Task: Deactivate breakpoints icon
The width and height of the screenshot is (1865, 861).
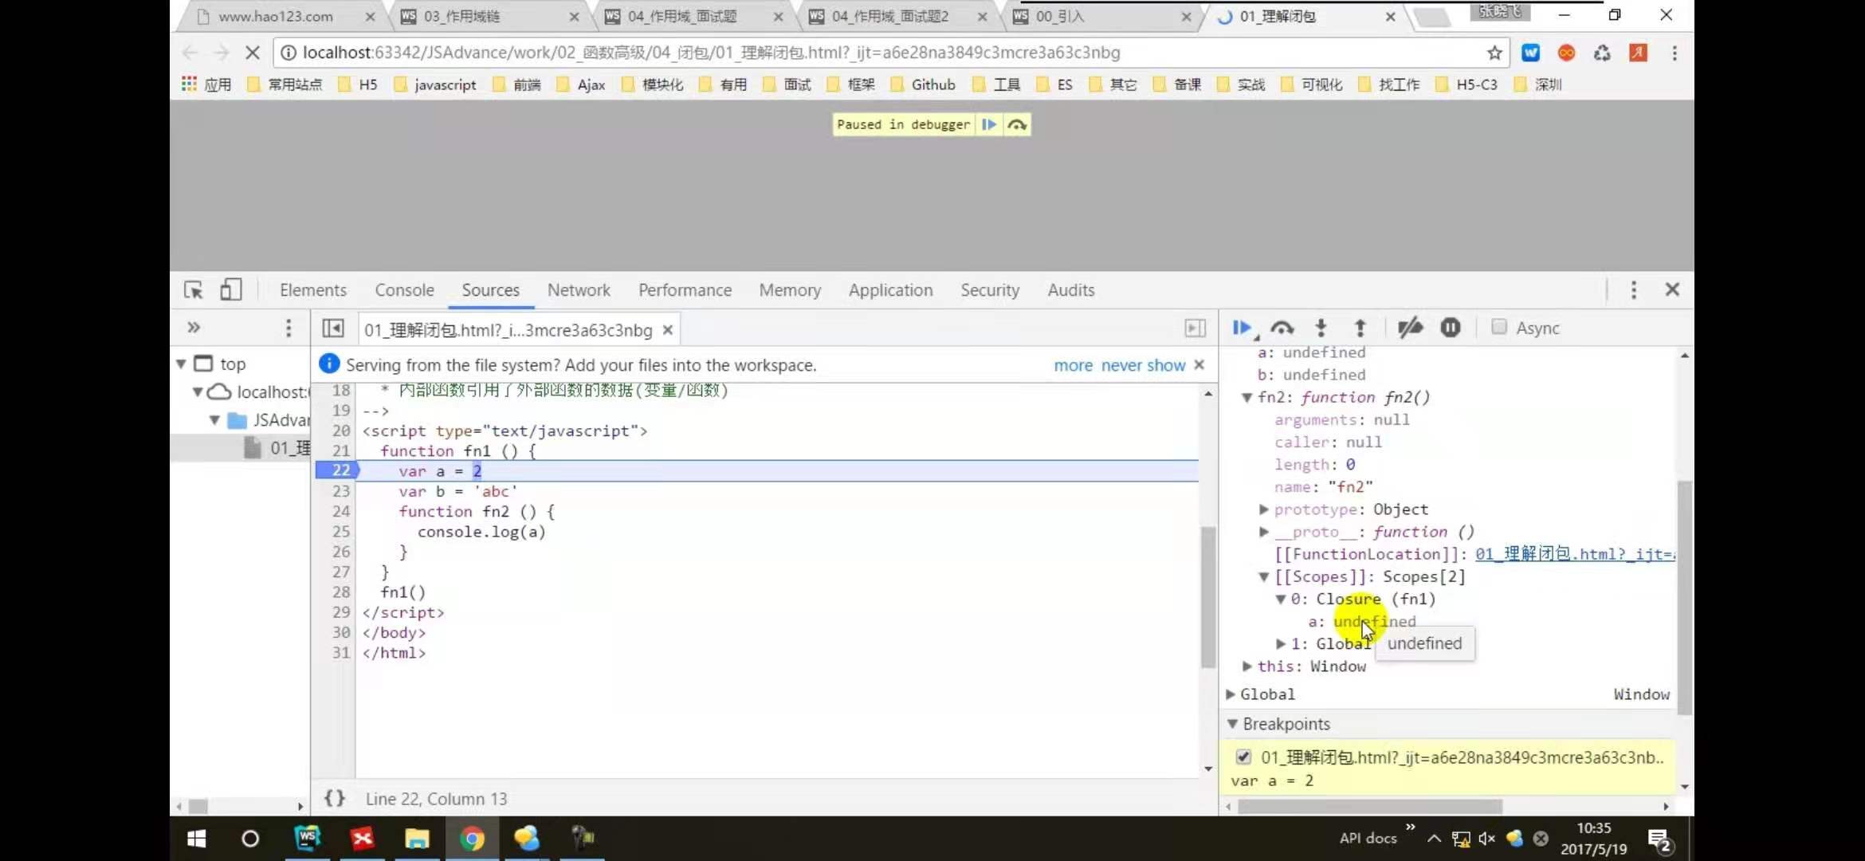Action: [1410, 328]
